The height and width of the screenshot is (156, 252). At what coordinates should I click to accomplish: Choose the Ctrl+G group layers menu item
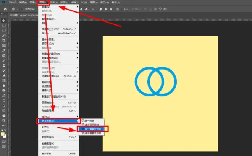coord(59,102)
